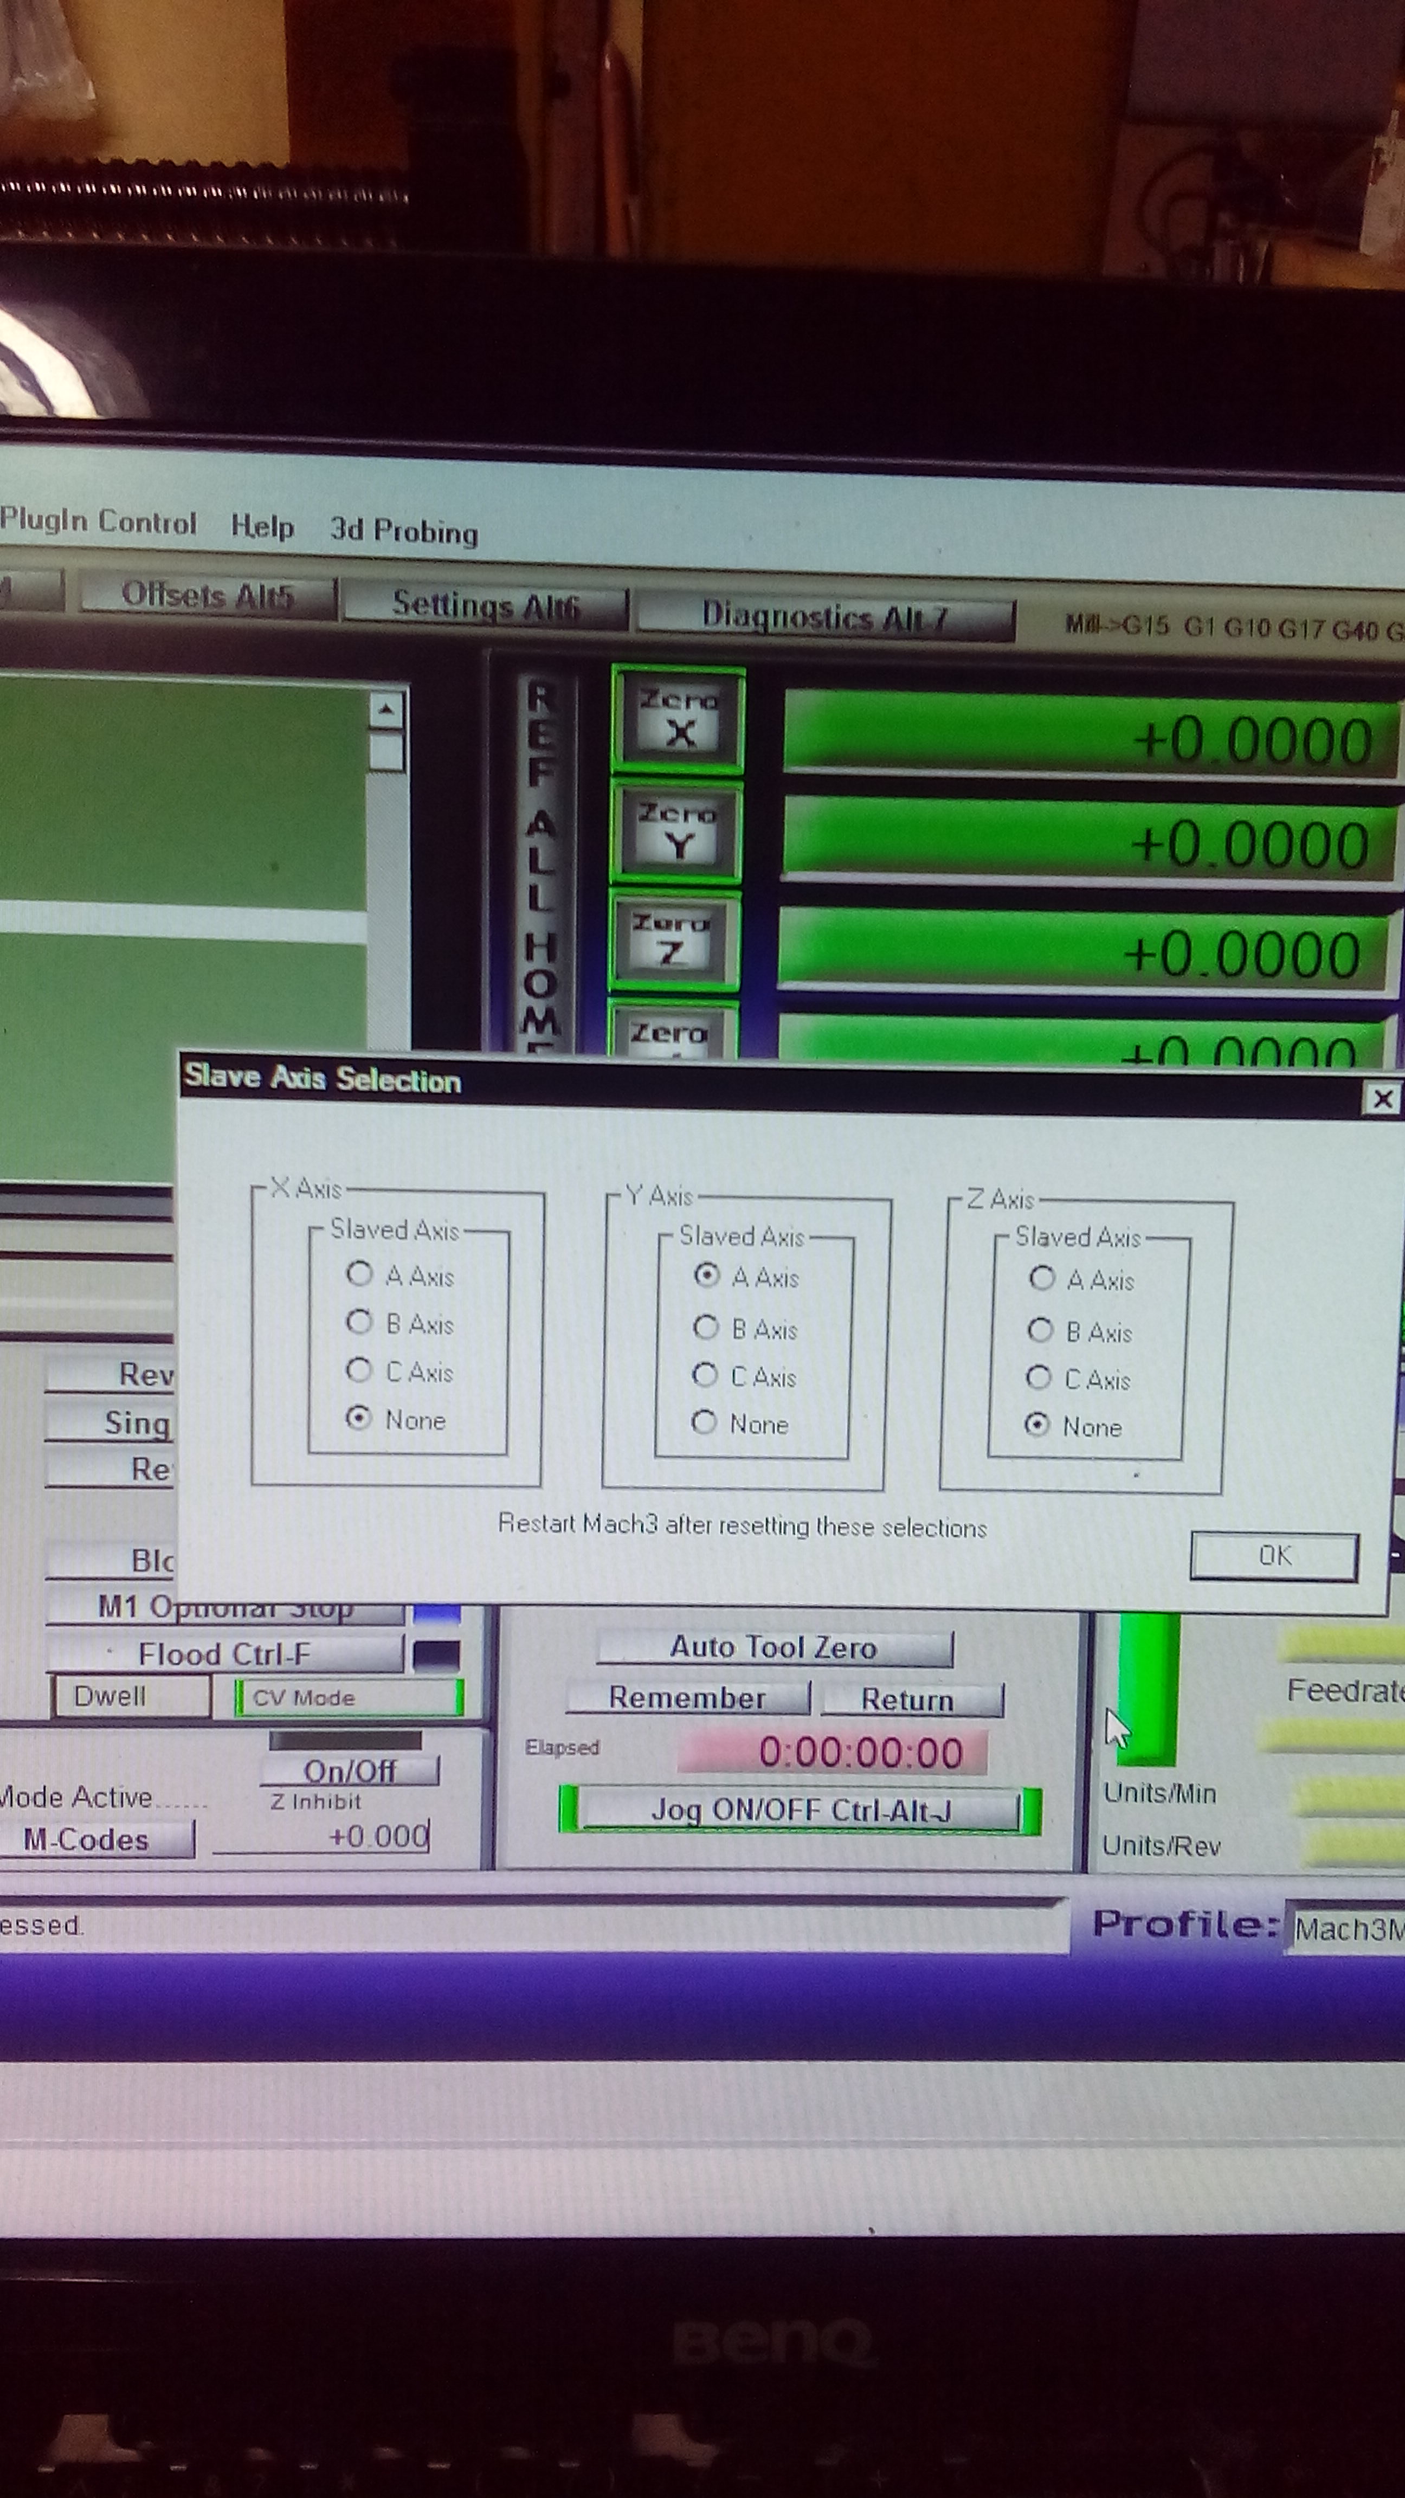The height and width of the screenshot is (2498, 1405).
Task: Choose A Axis under X Axis group
Action: tap(360, 1273)
